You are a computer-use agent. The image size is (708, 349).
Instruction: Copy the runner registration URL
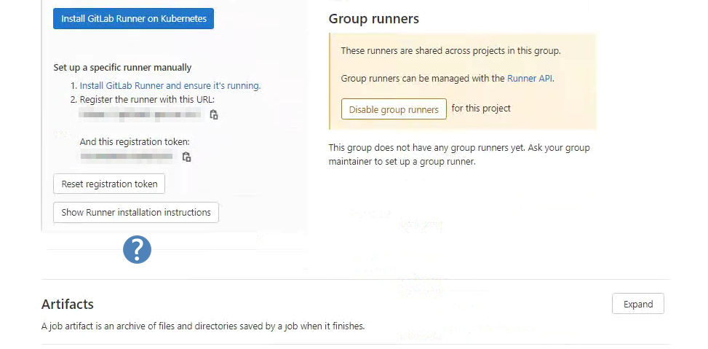(214, 115)
